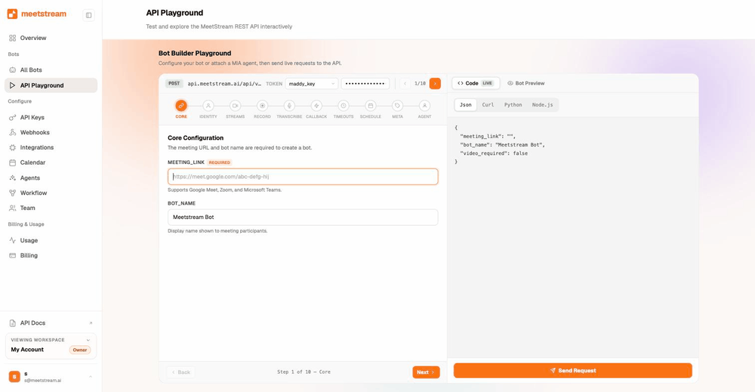The image size is (755, 392).
Task: Expand the user account menu chevron
Action: pos(91,377)
